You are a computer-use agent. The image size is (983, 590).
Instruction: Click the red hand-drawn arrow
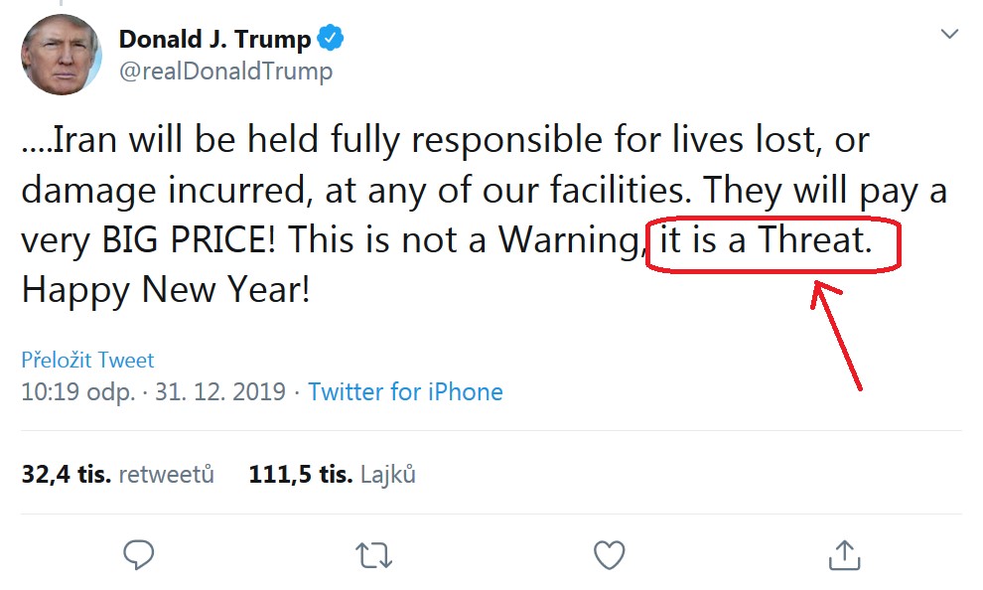837,333
